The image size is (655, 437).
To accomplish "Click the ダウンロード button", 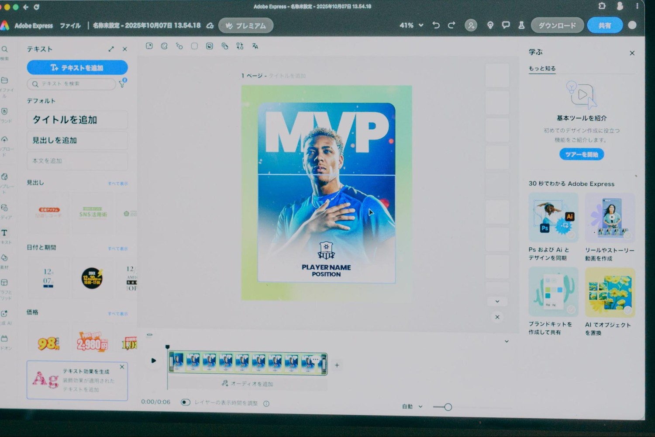I will coord(557,25).
